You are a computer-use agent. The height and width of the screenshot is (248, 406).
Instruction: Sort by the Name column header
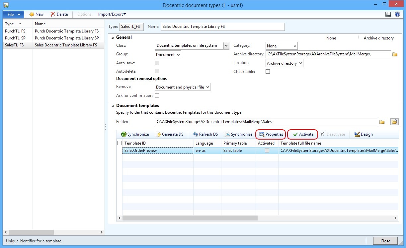(69, 24)
